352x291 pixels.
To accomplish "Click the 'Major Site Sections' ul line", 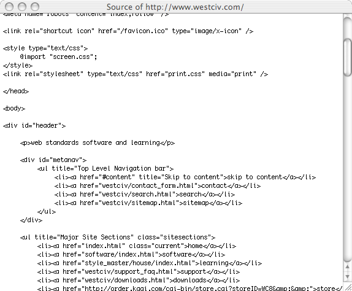I will [118, 237].
